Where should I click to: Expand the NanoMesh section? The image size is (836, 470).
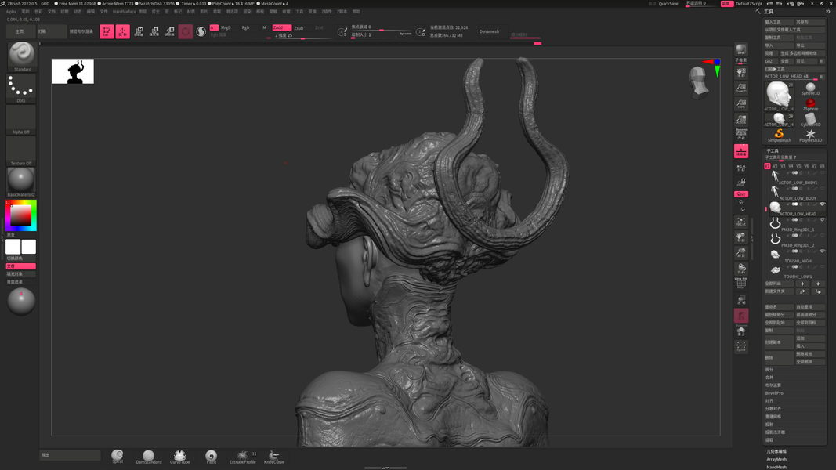pyautogui.click(x=776, y=468)
